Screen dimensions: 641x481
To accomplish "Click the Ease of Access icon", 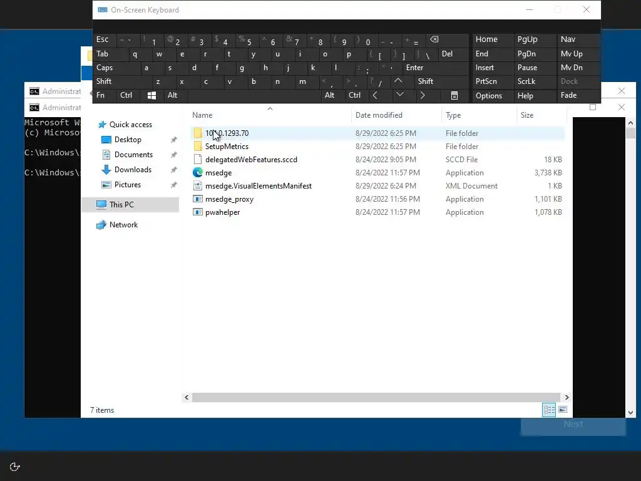I will click(15, 467).
